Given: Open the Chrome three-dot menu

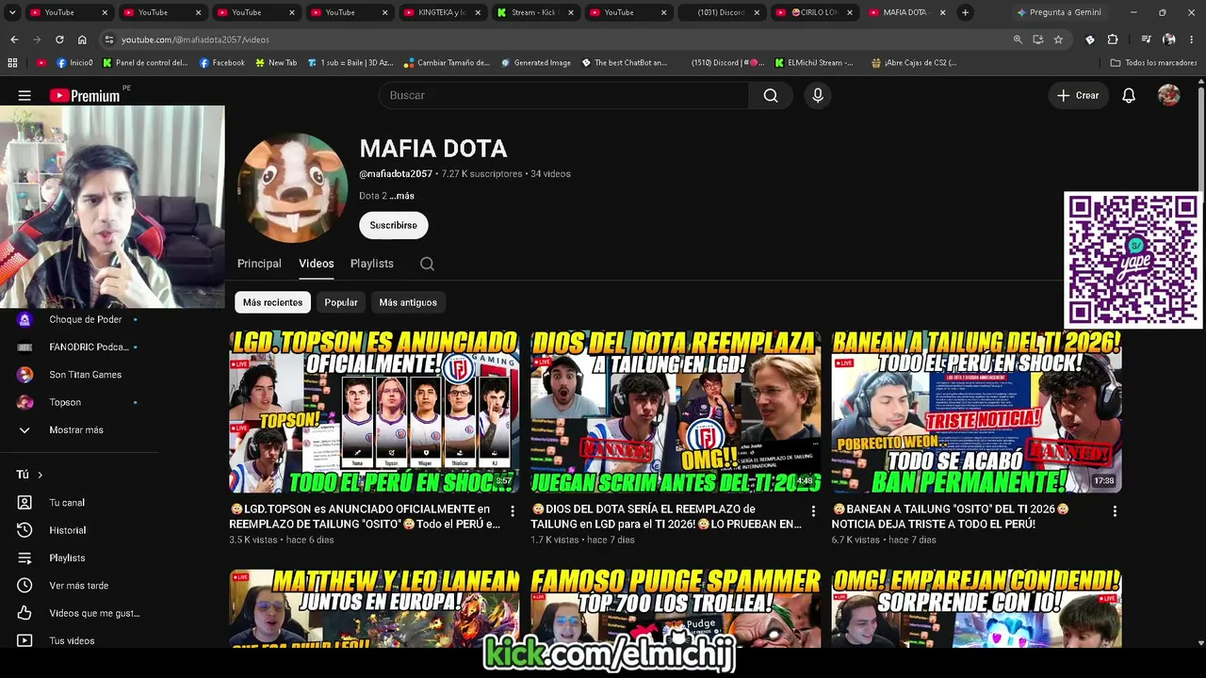Looking at the screenshot, I should point(1192,40).
